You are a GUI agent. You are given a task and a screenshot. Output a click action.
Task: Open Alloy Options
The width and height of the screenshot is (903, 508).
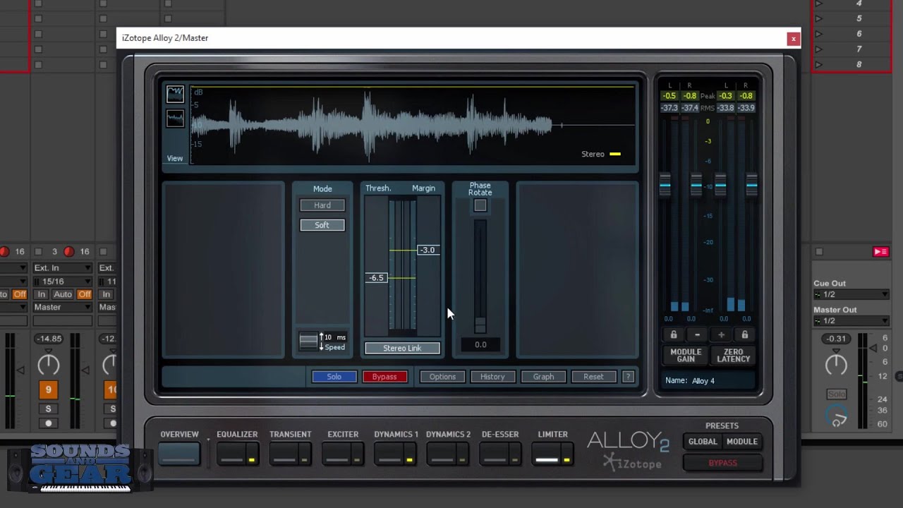pyautogui.click(x=442, y=377)
